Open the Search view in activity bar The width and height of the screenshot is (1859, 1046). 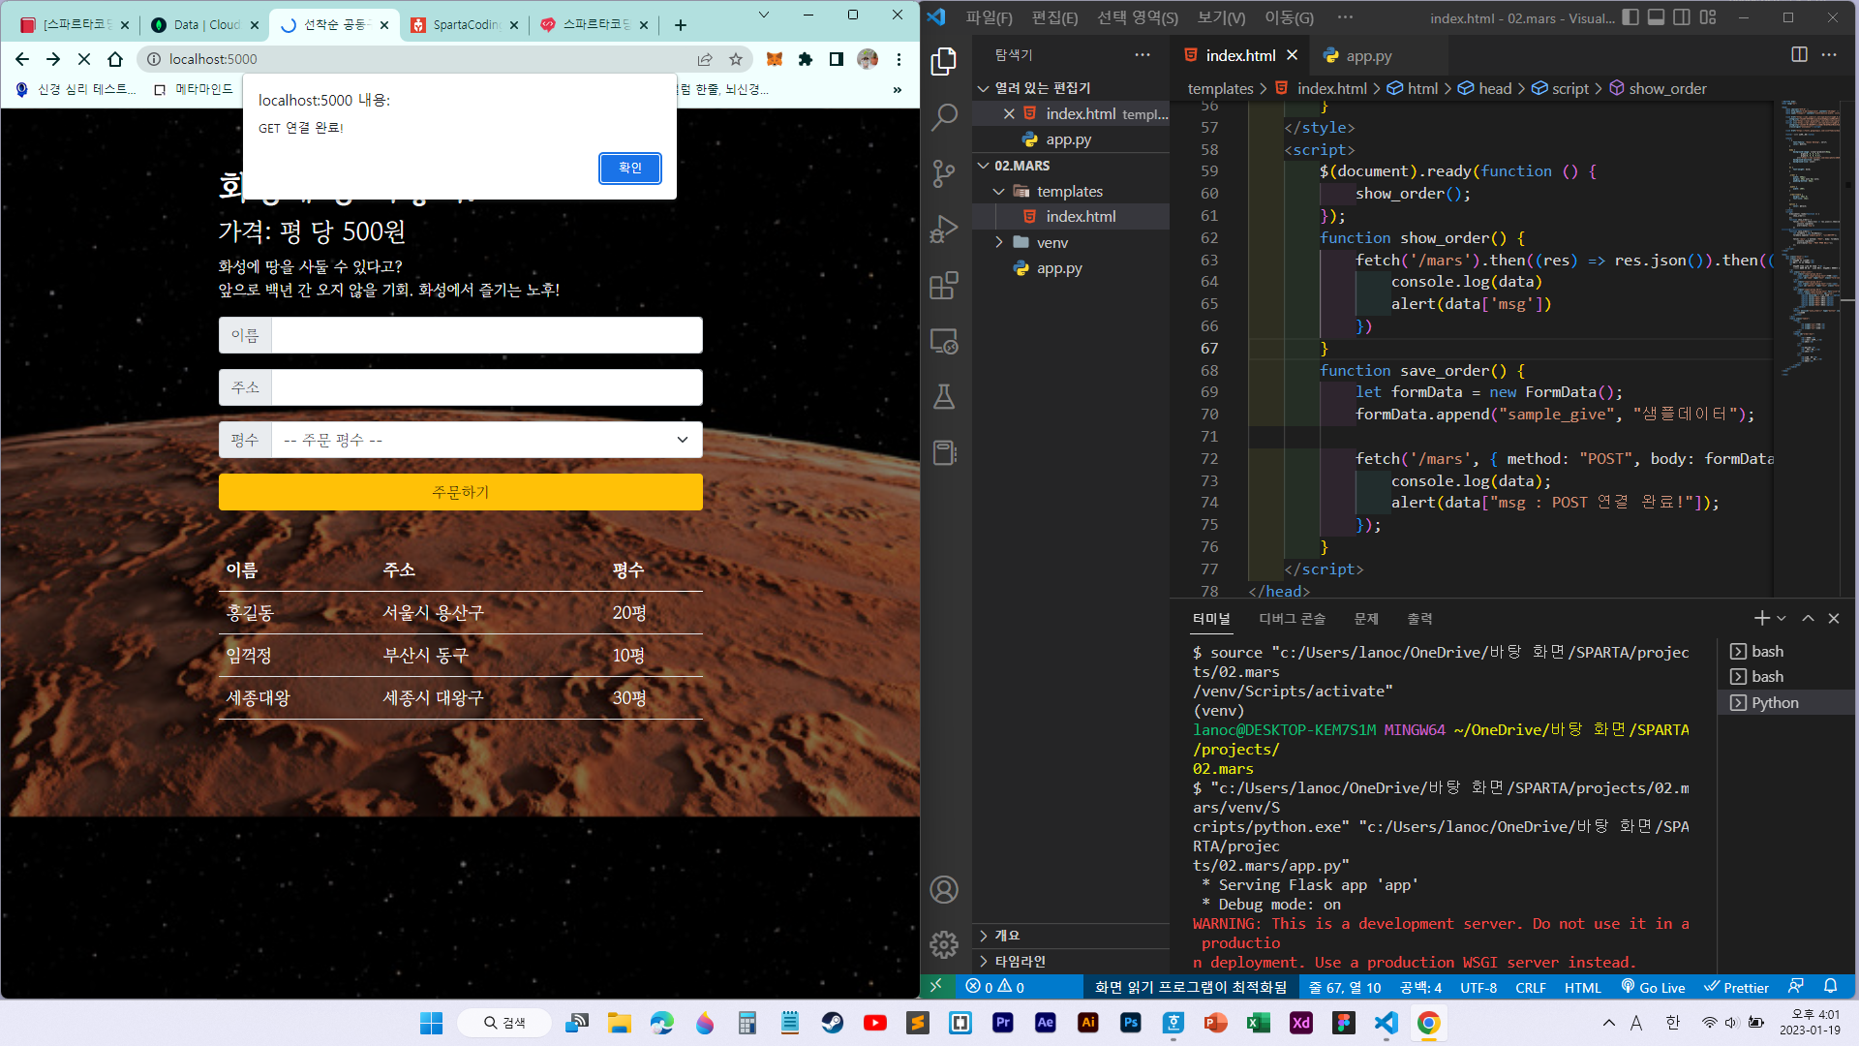point(944,117)
